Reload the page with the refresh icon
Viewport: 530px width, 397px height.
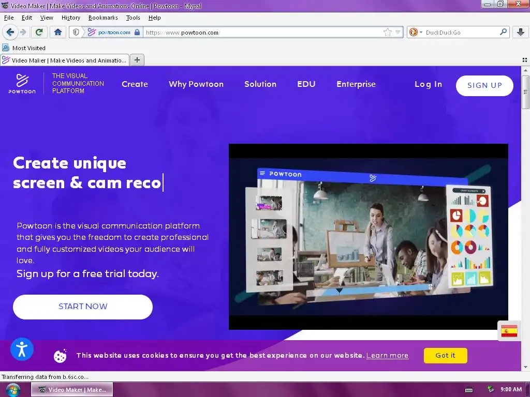pyautogui.click(x=39, y=32)
